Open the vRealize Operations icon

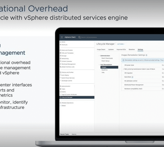61,103
